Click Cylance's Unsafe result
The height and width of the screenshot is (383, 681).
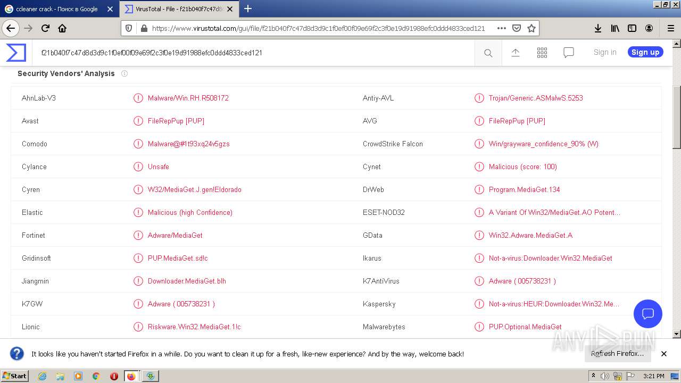[x=159, y=166]
